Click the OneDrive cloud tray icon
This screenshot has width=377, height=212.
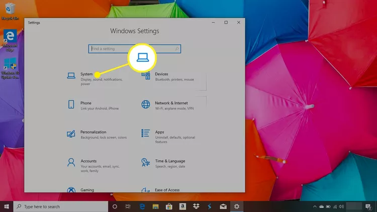pos(322,206)
